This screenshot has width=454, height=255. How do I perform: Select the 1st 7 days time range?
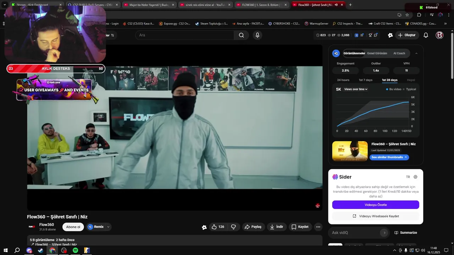point(366,80)
